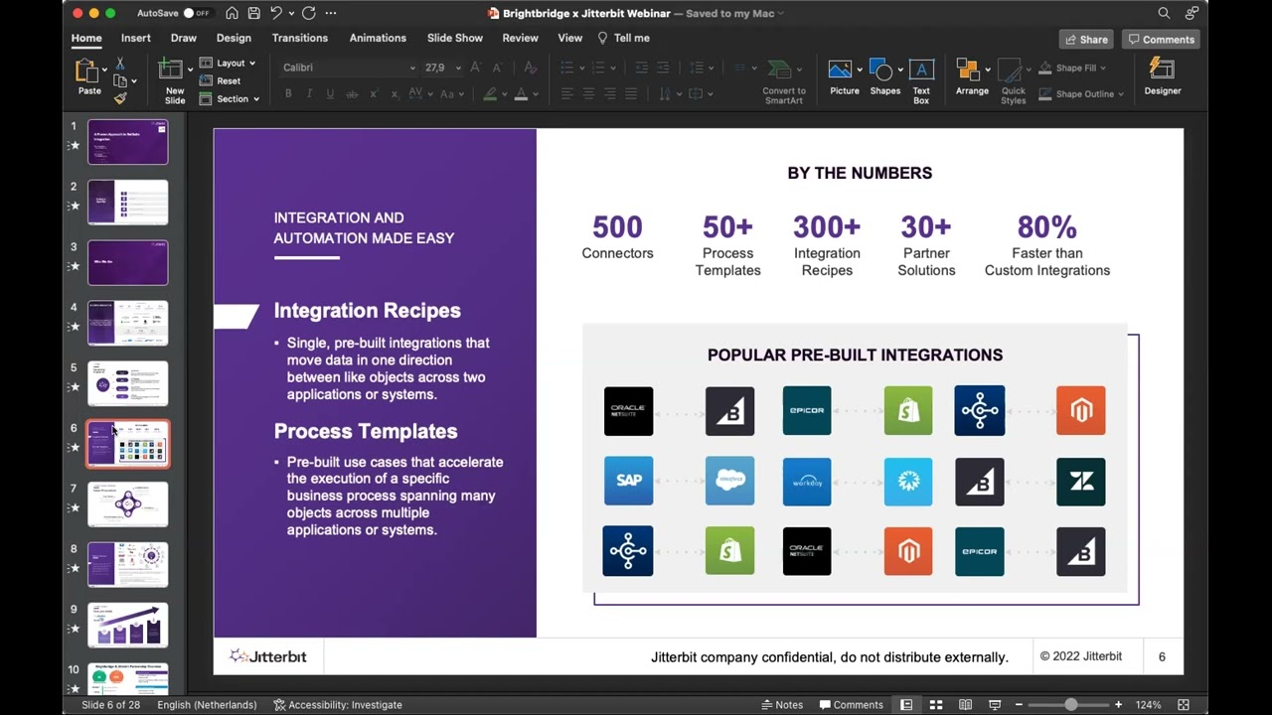
Task: Click the Reset button
Action: coord(221,81)
